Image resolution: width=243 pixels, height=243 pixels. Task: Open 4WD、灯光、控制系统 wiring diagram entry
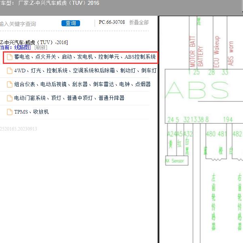(x=85, y=70)
